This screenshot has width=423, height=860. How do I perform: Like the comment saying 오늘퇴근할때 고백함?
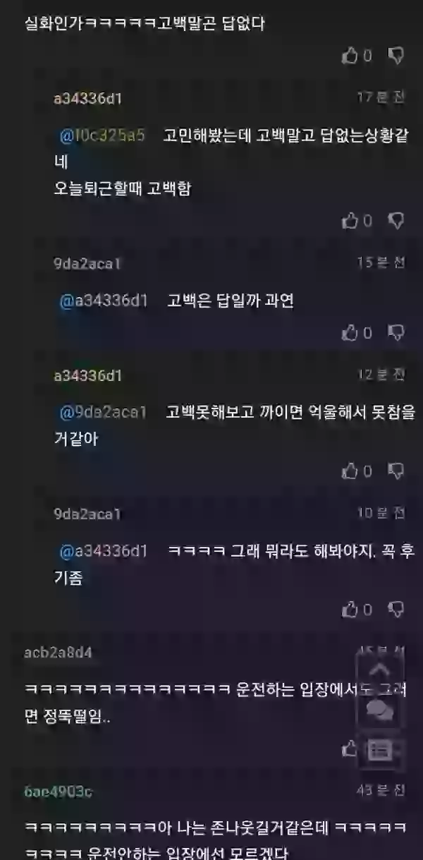(350, 221)
